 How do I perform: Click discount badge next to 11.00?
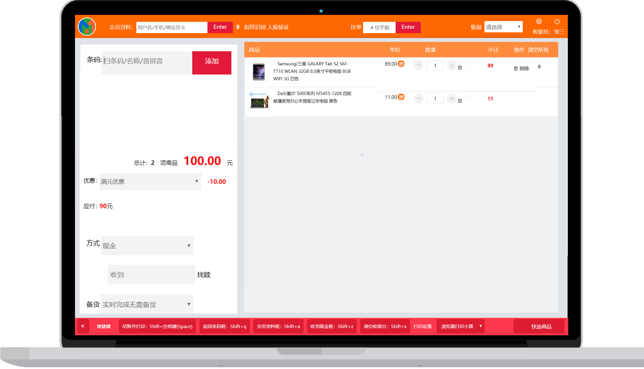click(401, 97)
